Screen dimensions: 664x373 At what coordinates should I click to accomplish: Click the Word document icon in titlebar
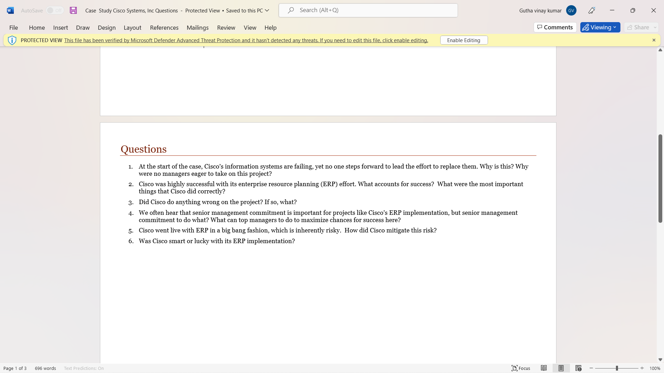(x=10, y=10)
